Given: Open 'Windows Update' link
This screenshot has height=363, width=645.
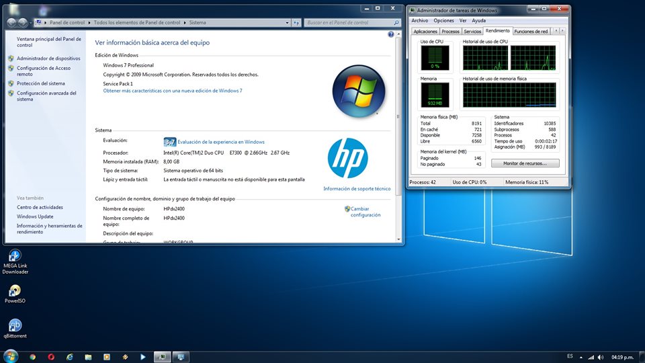Looking at the screenshot, I should point(35,216).
